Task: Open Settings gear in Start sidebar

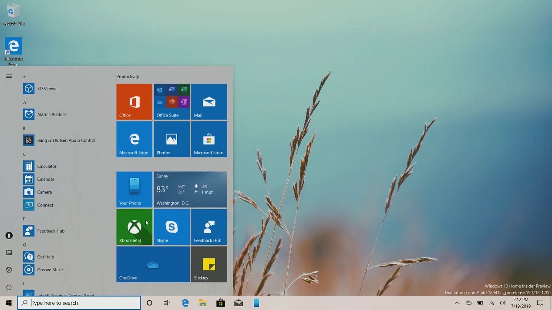Action: coord(9,270)
